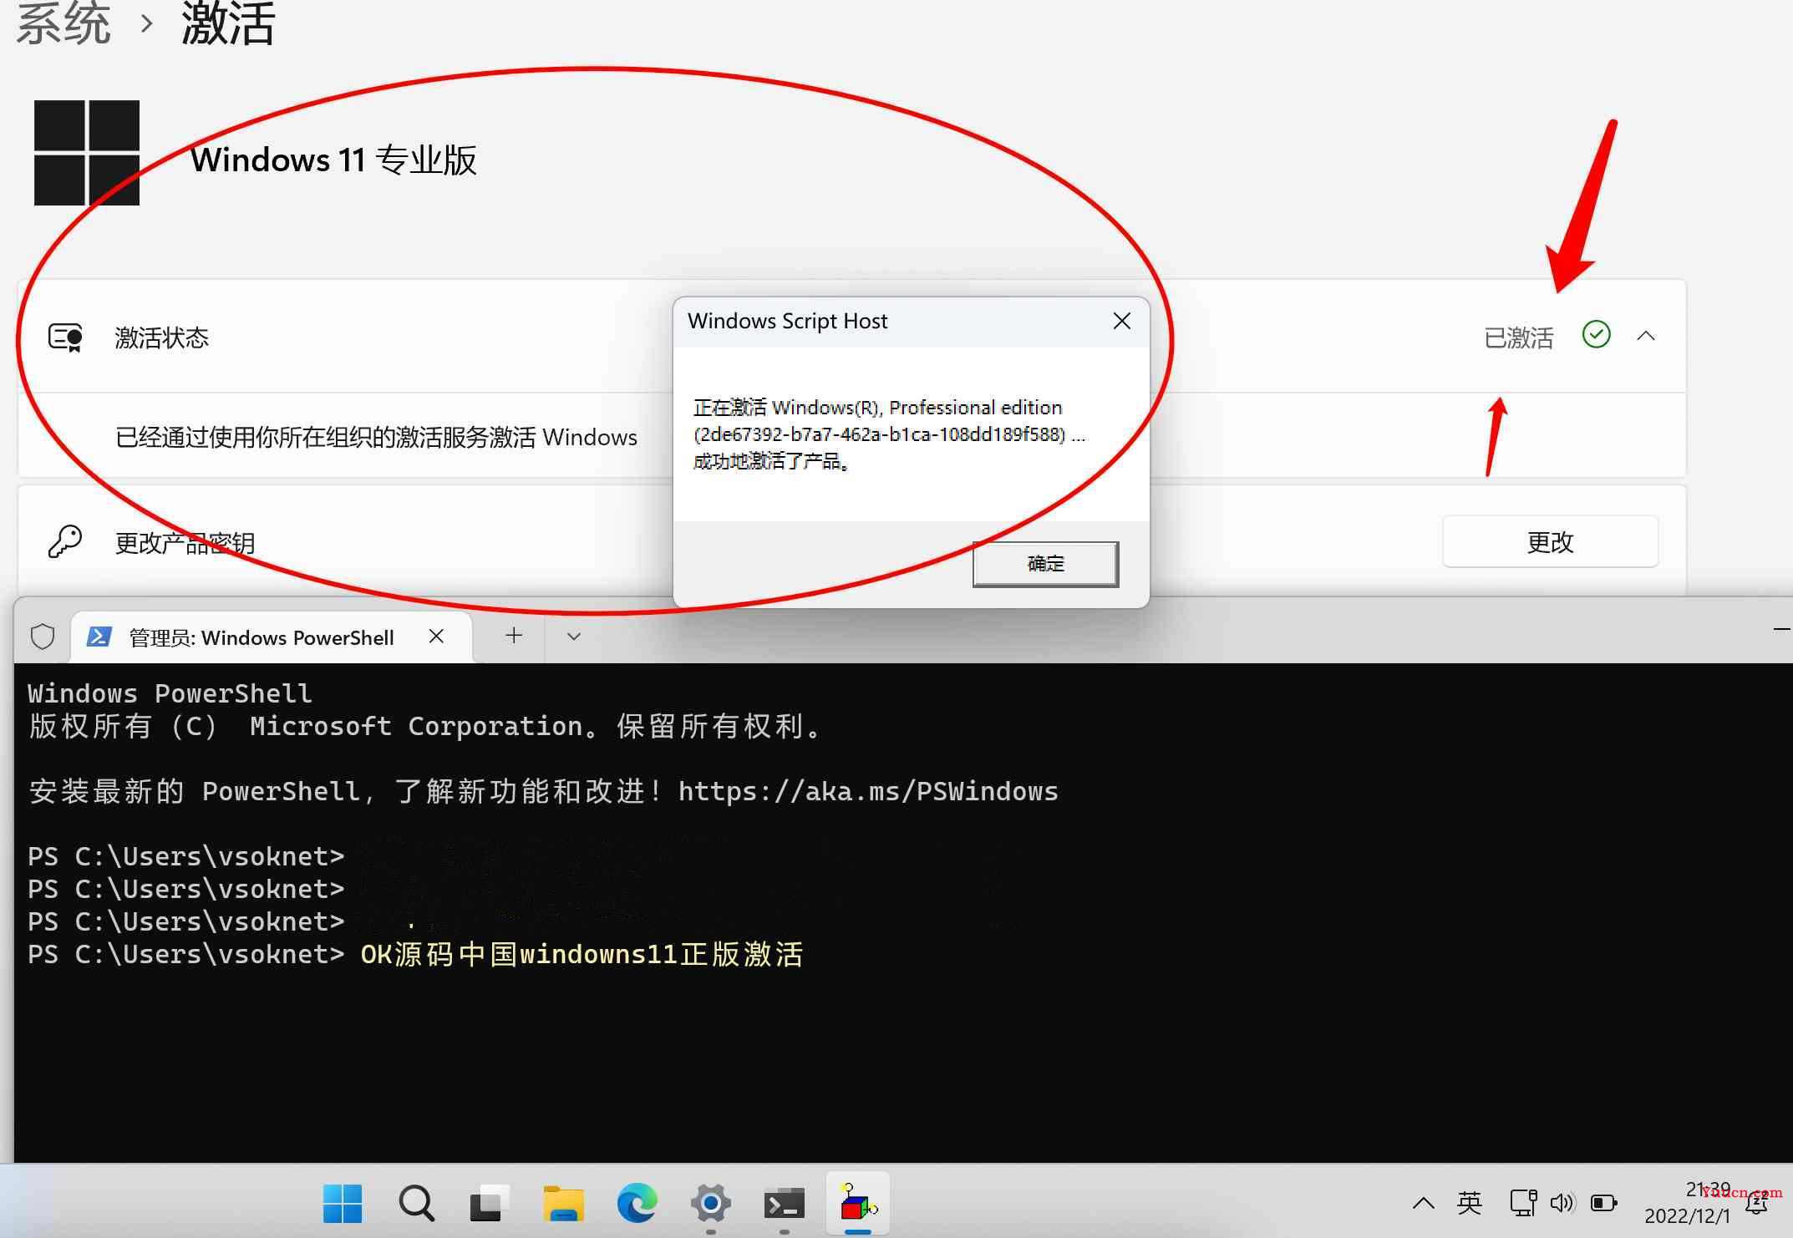Viewport: 1793px width, 1238px height.
Task: Open the 2022/12/1 clock and calendar
Action: click(x=1687, y=1203)
